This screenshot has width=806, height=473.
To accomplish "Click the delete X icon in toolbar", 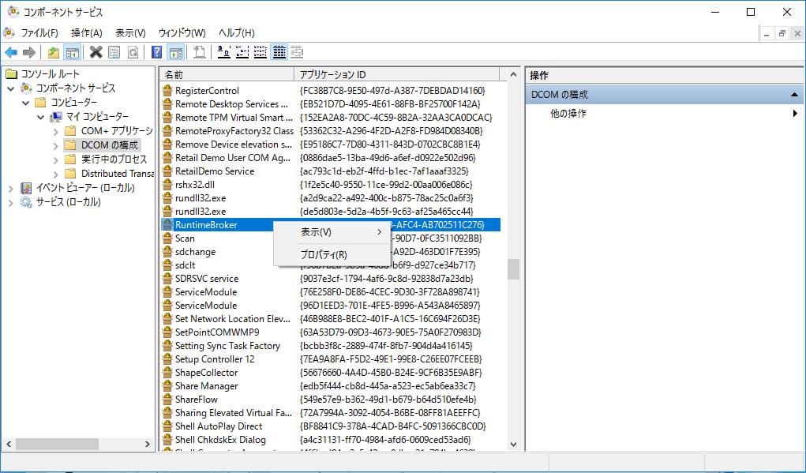I will (x=96, y=52).
